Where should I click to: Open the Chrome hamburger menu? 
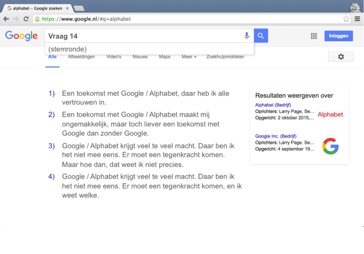tap(357, 19)
